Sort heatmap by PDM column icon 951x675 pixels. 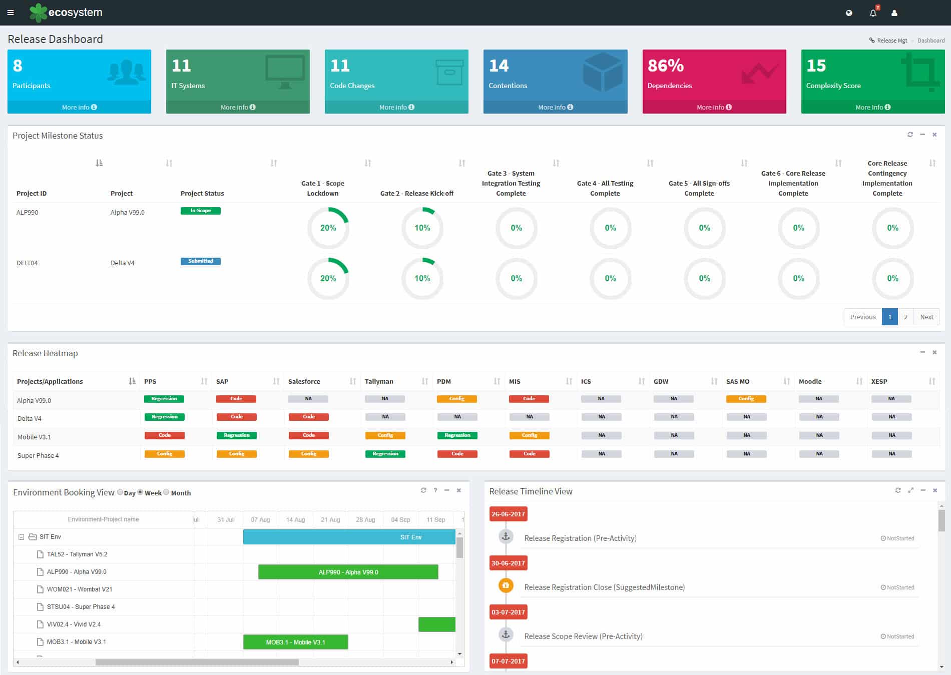(x=497, y=381)
